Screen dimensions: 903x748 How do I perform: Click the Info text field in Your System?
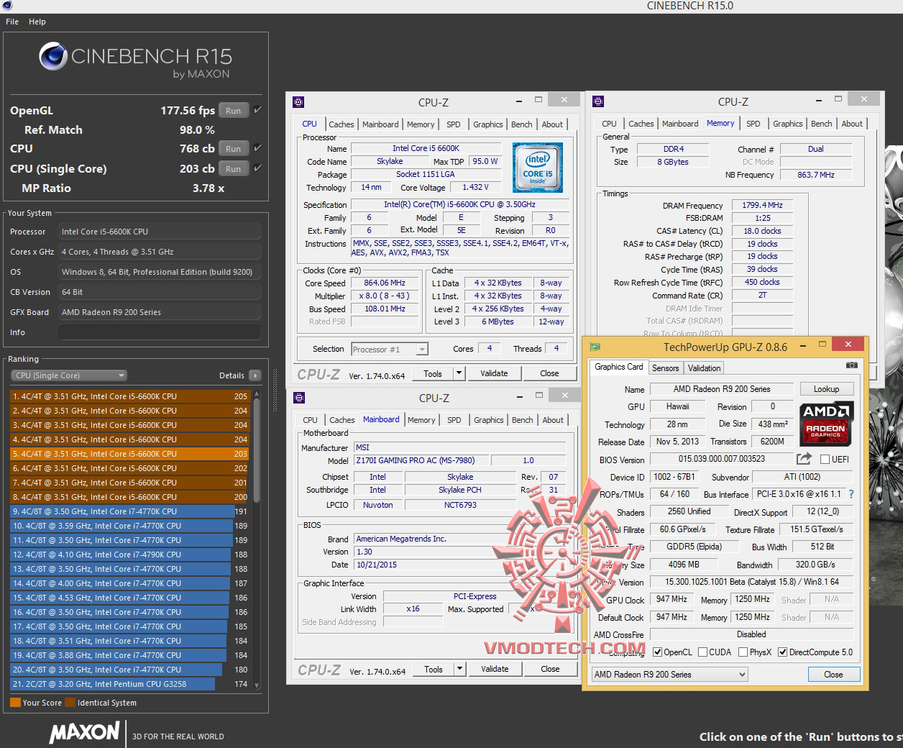click(159, 332)
